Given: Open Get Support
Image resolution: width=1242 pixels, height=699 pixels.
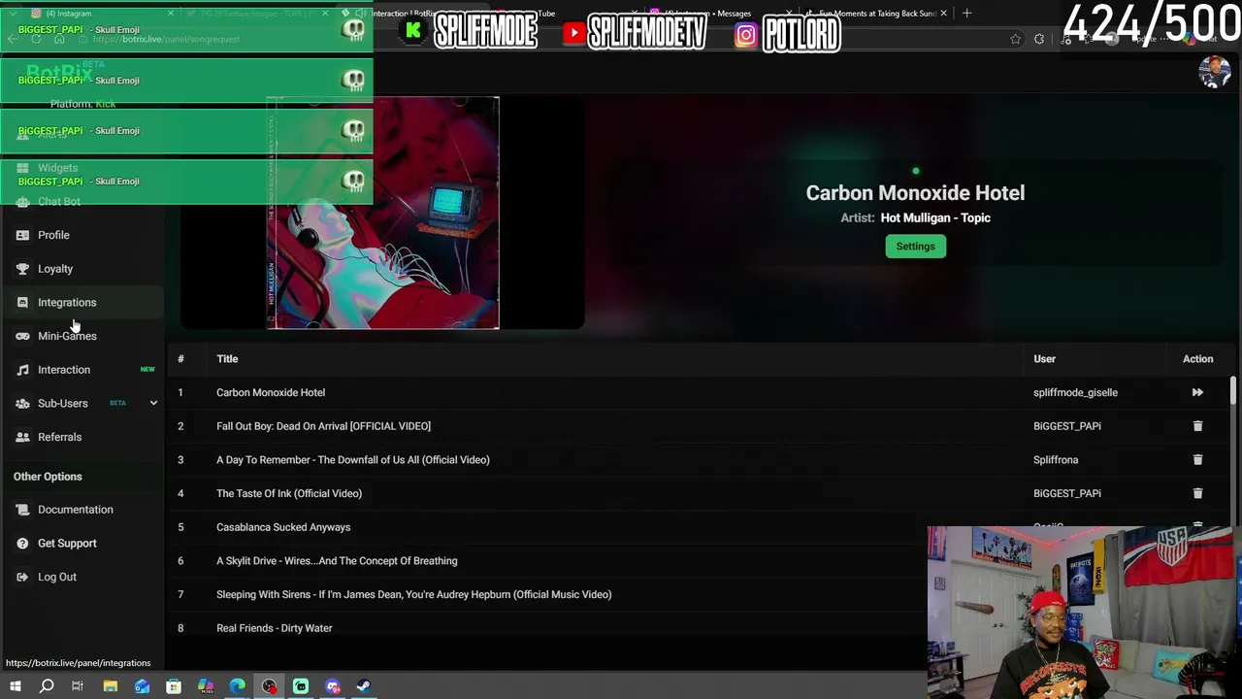Looking at the screenshot, I should click(67, 543).
